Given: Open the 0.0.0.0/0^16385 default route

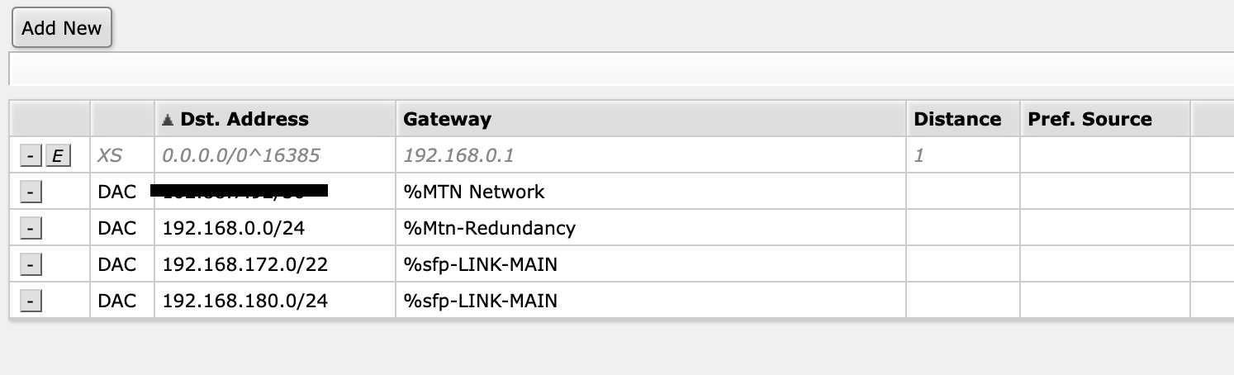Looking at the screenshot, I should [240, 155].
